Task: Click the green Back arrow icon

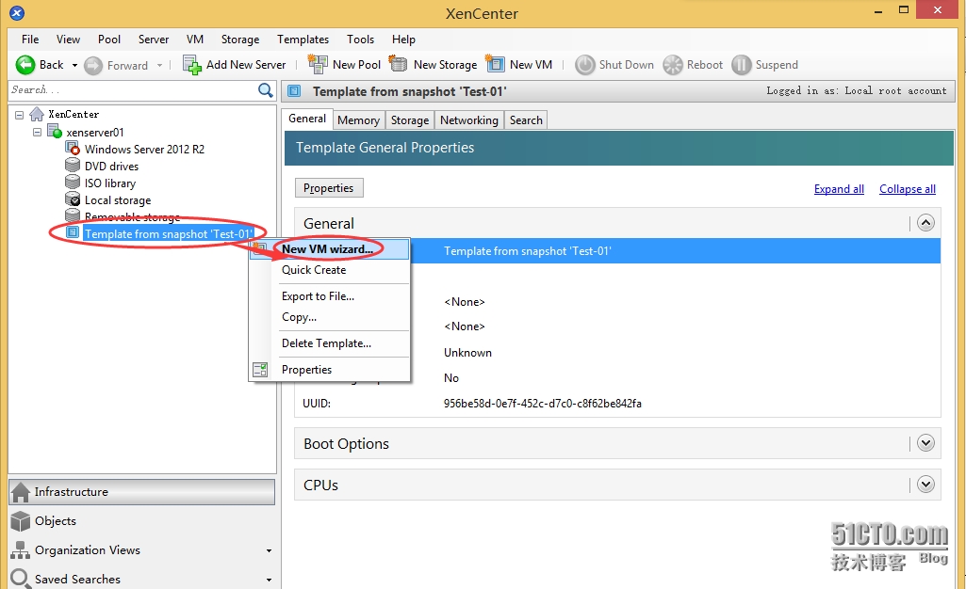Action: point(25,65)
